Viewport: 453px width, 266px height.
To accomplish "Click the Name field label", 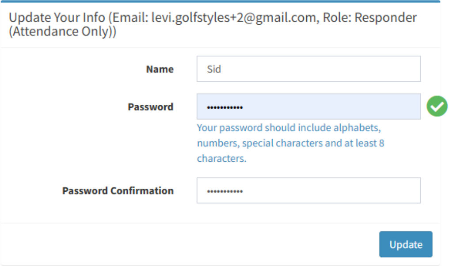I will (160, 69).
